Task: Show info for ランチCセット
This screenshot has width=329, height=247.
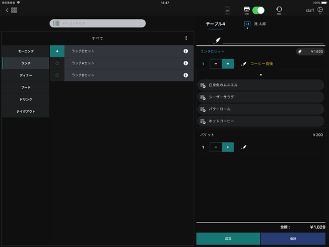Action: click(x=186, y=51)
